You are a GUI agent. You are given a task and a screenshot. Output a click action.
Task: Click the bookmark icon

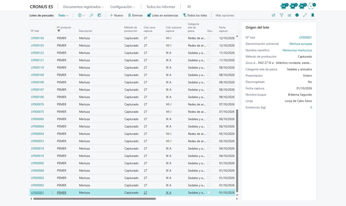(313, 15)
